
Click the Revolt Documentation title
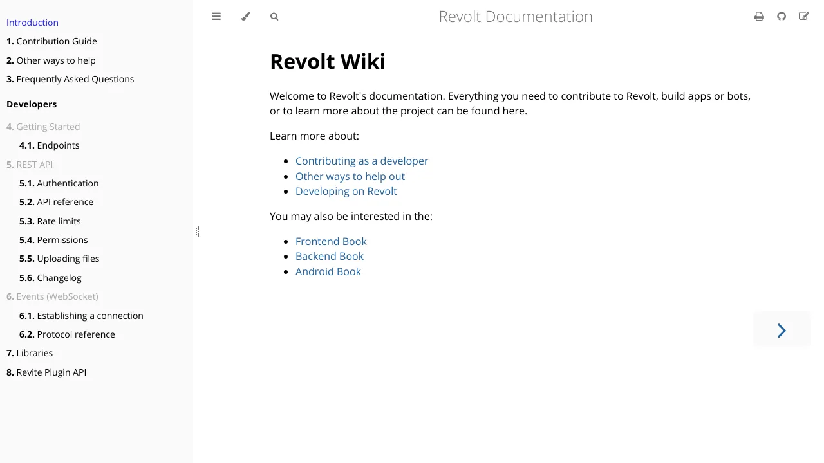pyautogui.click(x=516, y=17)
